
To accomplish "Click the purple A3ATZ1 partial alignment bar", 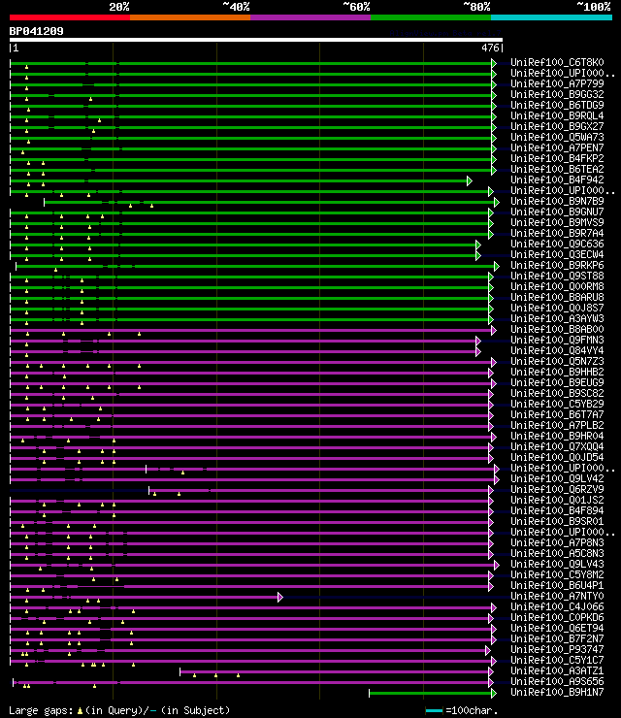I will tap(335, 671).
